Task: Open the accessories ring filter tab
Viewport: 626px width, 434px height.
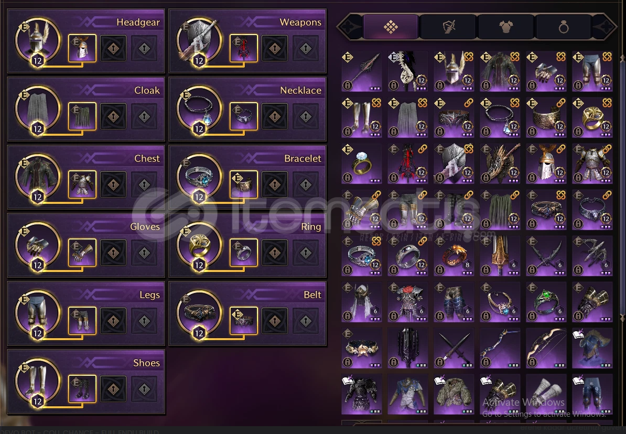Action: [x=563, y=27]
